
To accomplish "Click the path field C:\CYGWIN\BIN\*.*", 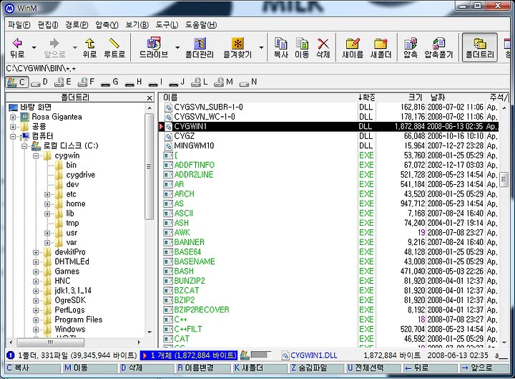I will tap(257, 69).
